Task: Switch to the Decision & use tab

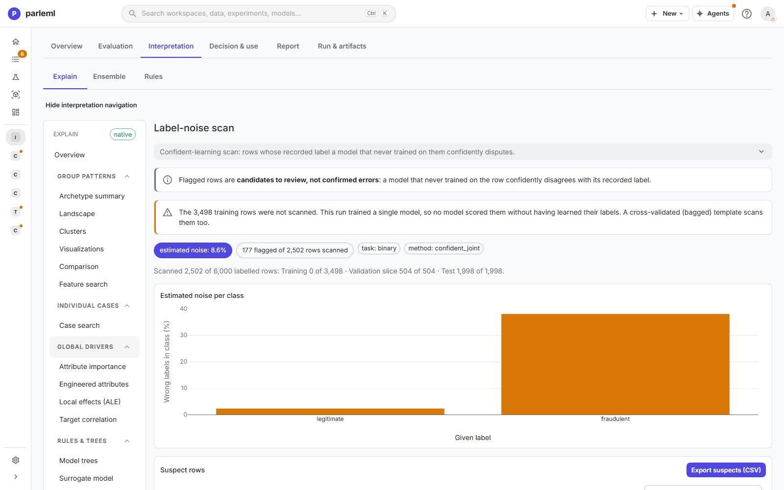Action: click(x=234, y=46)
